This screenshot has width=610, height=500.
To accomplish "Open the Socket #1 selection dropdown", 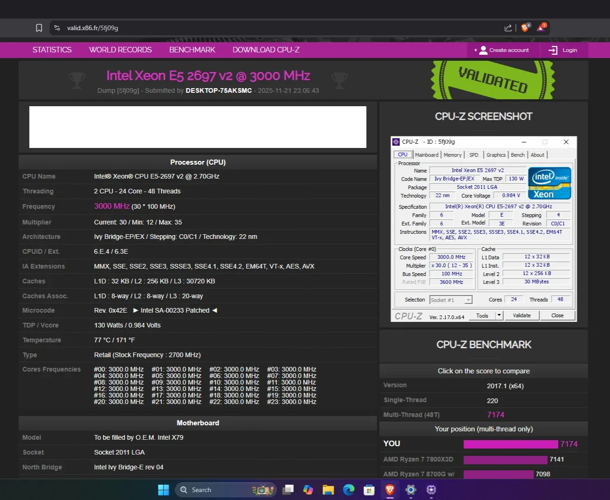I will click(x=468, y=299).
